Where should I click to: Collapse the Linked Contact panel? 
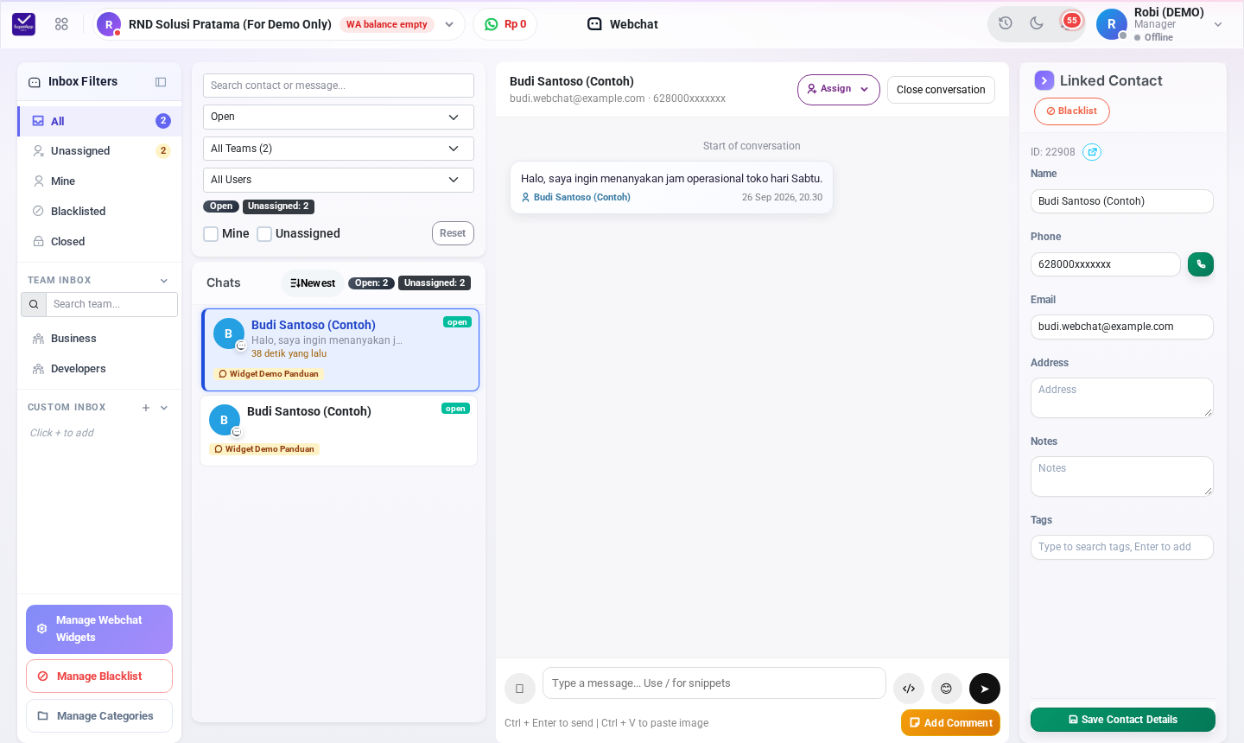point(1044,80)
